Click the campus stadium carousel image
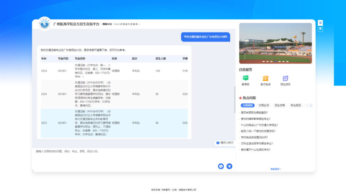The image size is (346, 194). (x=275, y=43)
